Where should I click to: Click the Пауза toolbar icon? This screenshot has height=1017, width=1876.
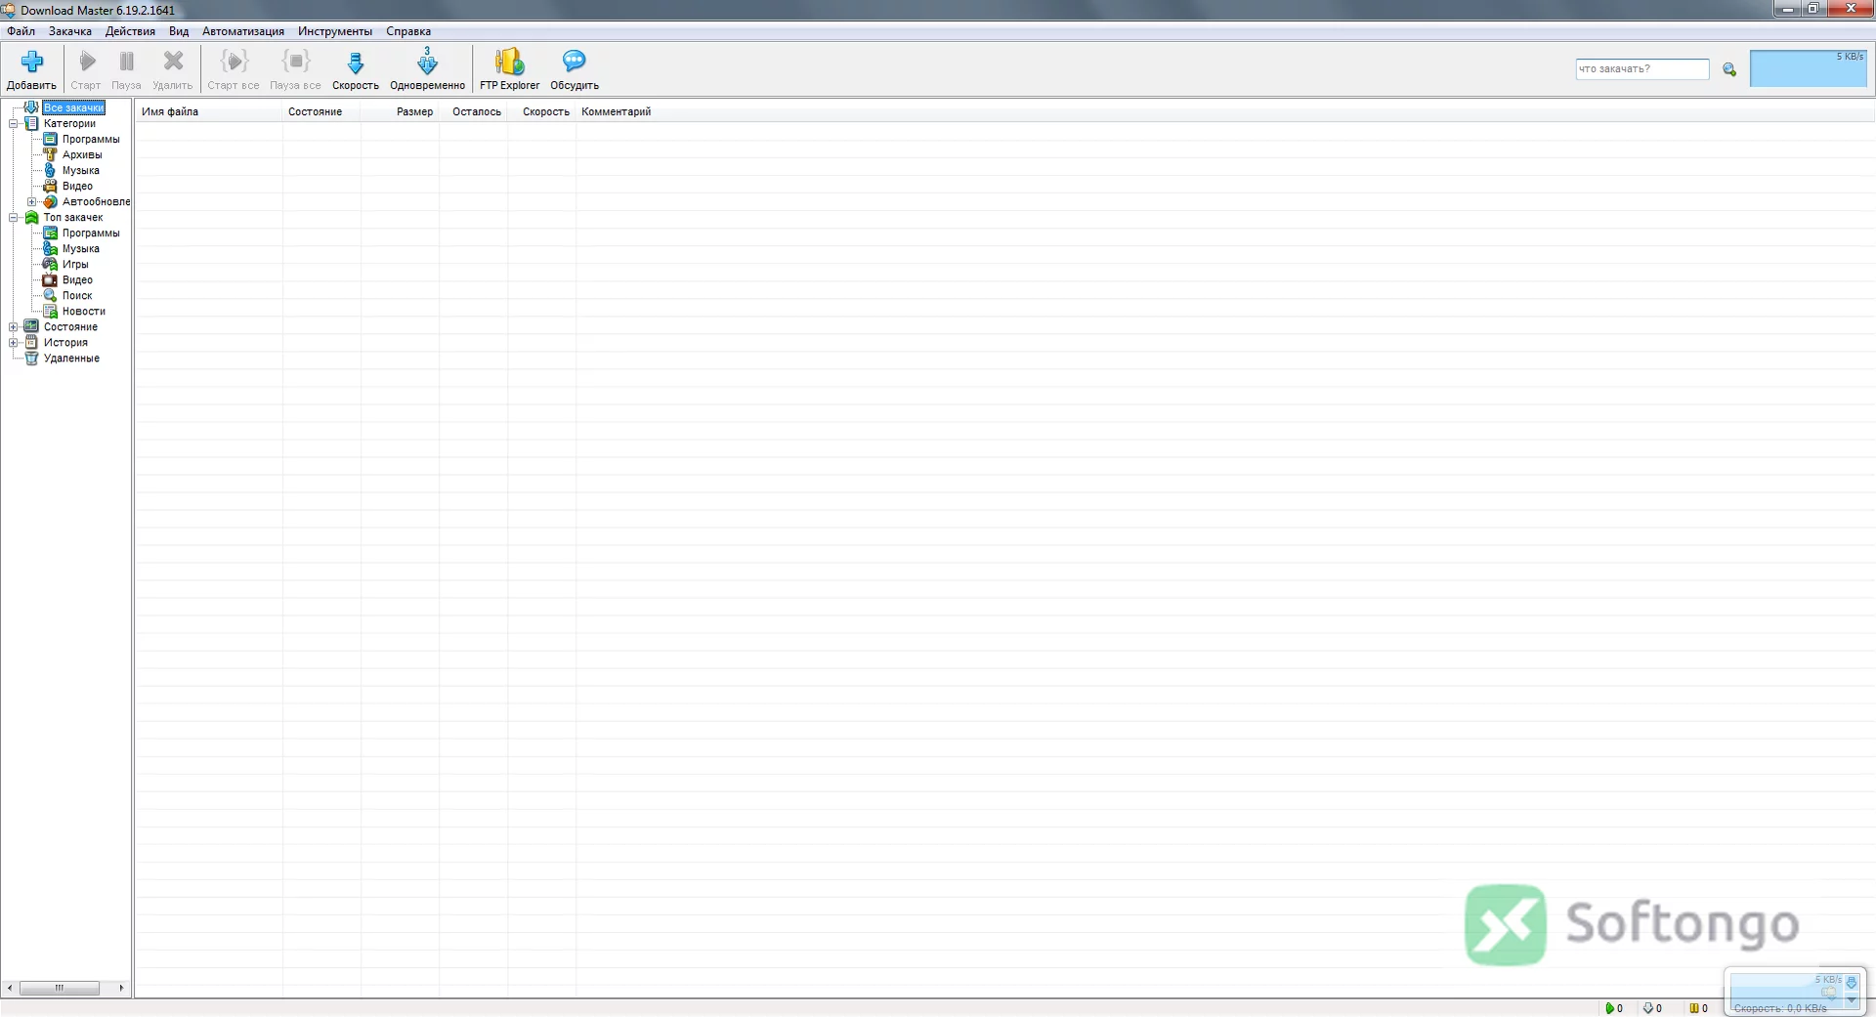(x=126, y=62)
